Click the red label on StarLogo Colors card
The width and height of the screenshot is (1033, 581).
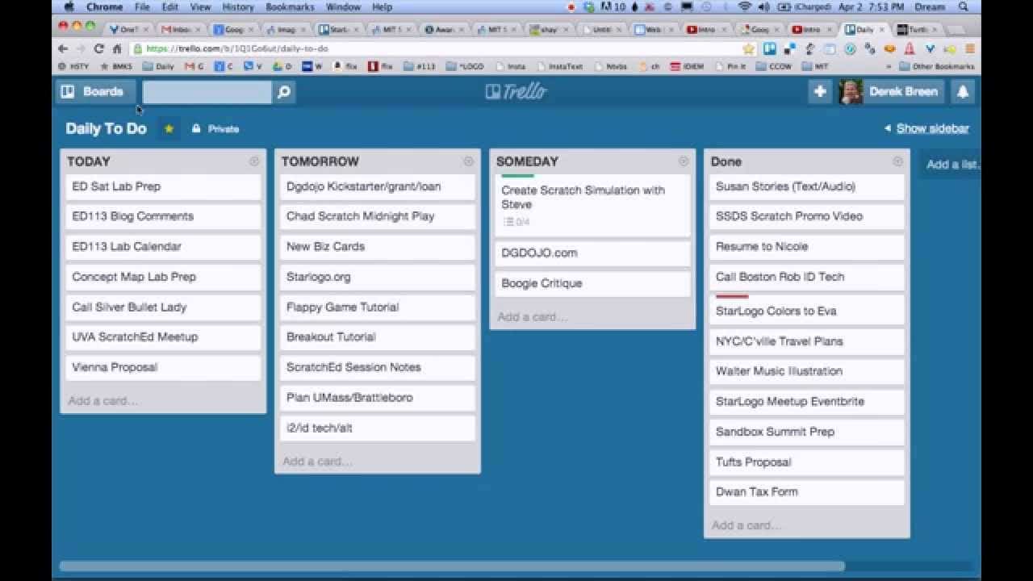click(732, 297)
